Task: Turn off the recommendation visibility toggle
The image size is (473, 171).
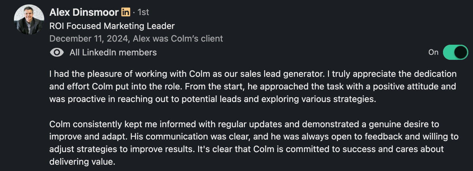Action: (x=455, y=52)
